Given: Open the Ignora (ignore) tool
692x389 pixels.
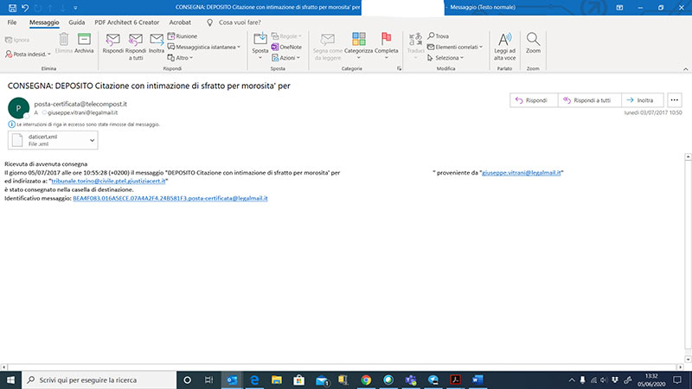Looking at the screenshot, I should click(17, 40).
